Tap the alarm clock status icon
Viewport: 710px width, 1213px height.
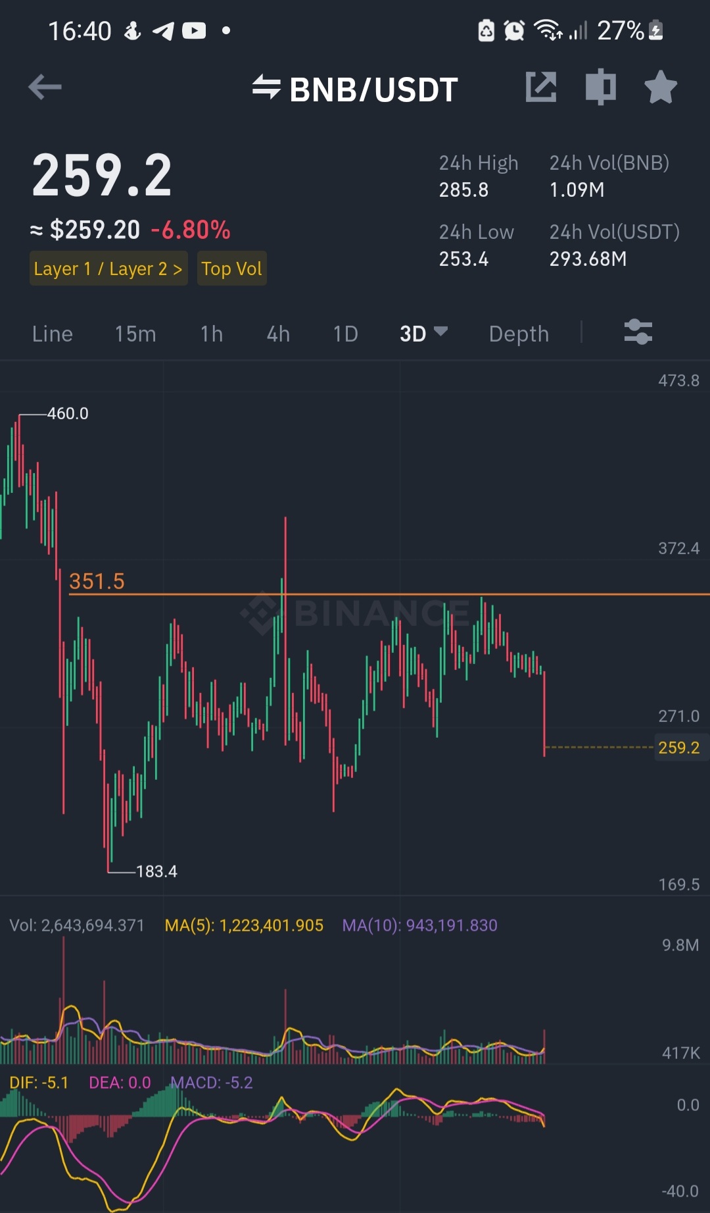tap(514, 30)
